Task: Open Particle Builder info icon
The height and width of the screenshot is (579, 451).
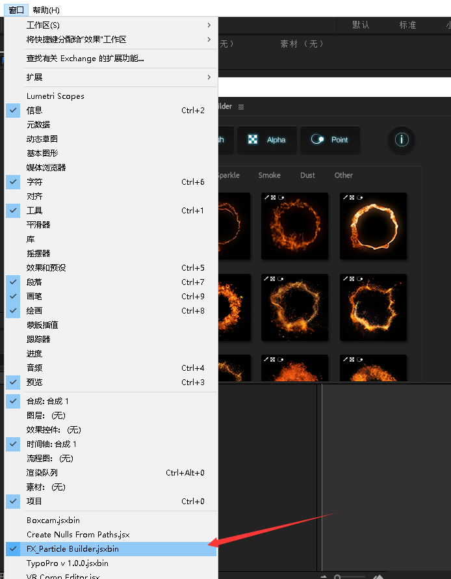Action: (402, 140)
